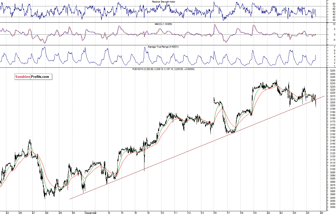Click the SunshineProfits.com logo
This screenshot has height=214, width=336.
pos(33,77)
